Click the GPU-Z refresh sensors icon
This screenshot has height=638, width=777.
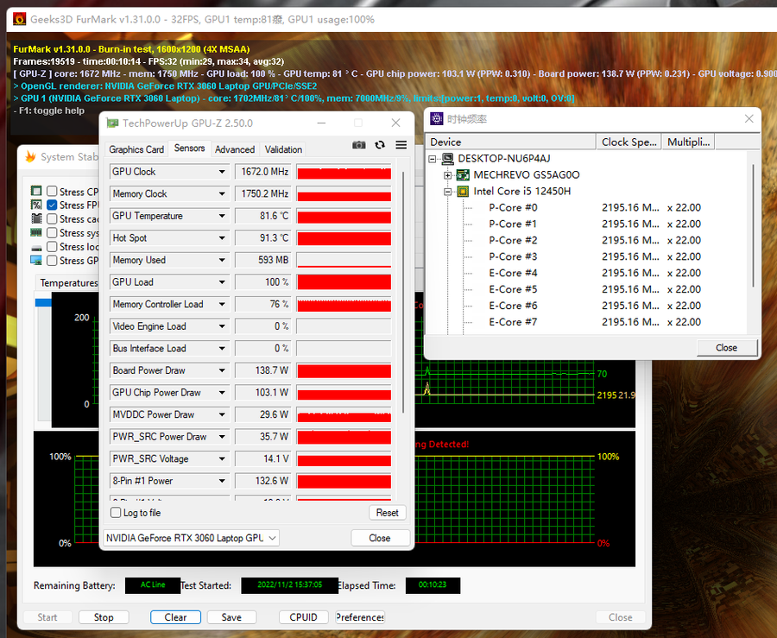380,145
